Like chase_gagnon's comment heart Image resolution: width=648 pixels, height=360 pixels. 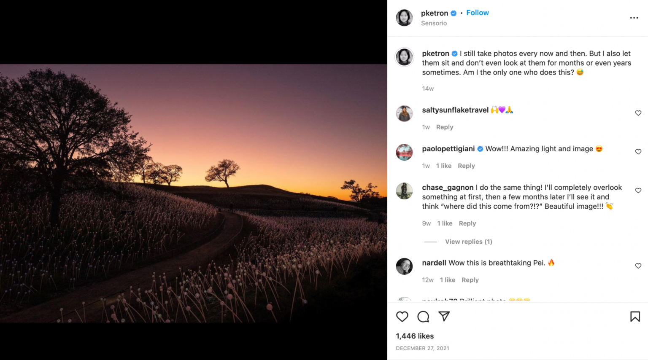(x=638, y=191)
